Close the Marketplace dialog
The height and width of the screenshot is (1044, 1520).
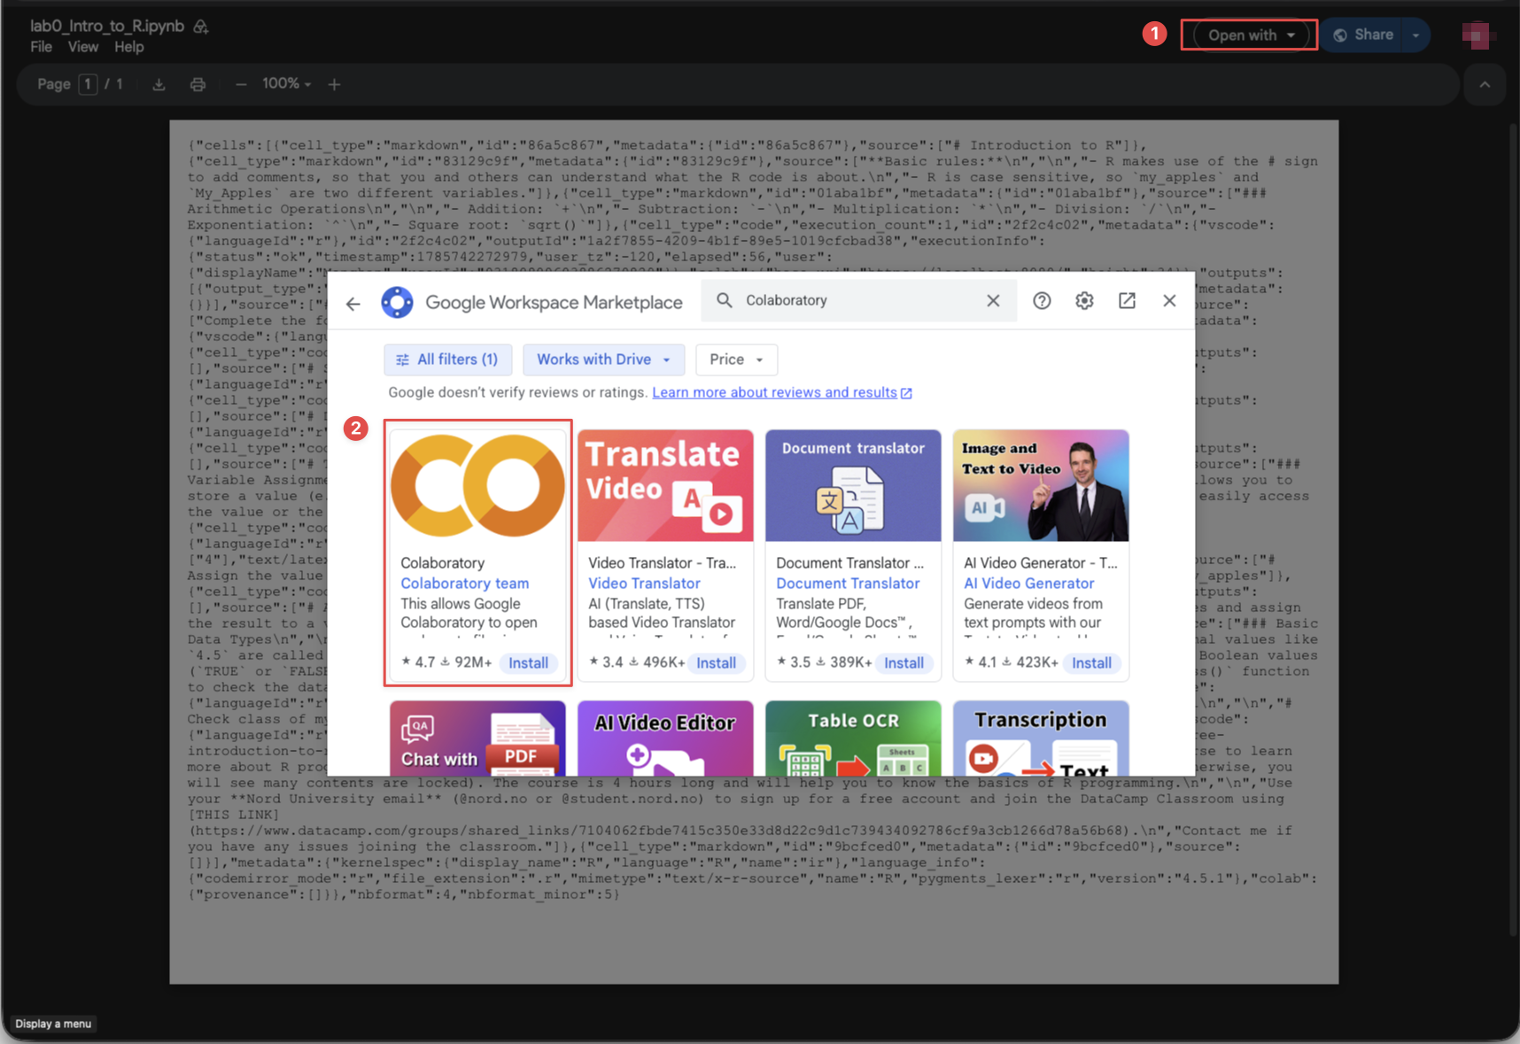point(1169,301)
